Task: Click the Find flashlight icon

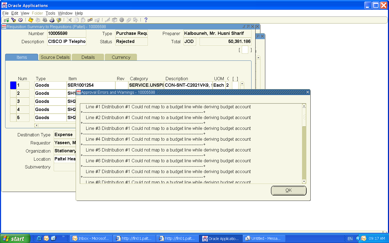Action: tap(14, 20)
